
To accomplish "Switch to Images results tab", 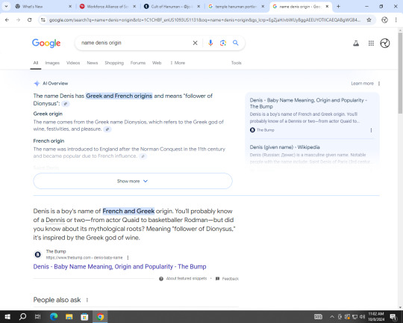I will tap(52, 63).
